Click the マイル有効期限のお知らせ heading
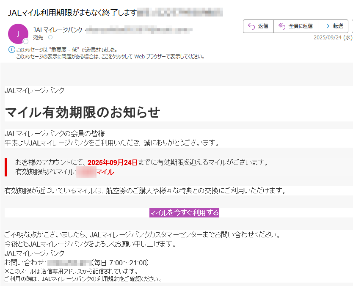 pyautogui.click(x=83, y=113)
